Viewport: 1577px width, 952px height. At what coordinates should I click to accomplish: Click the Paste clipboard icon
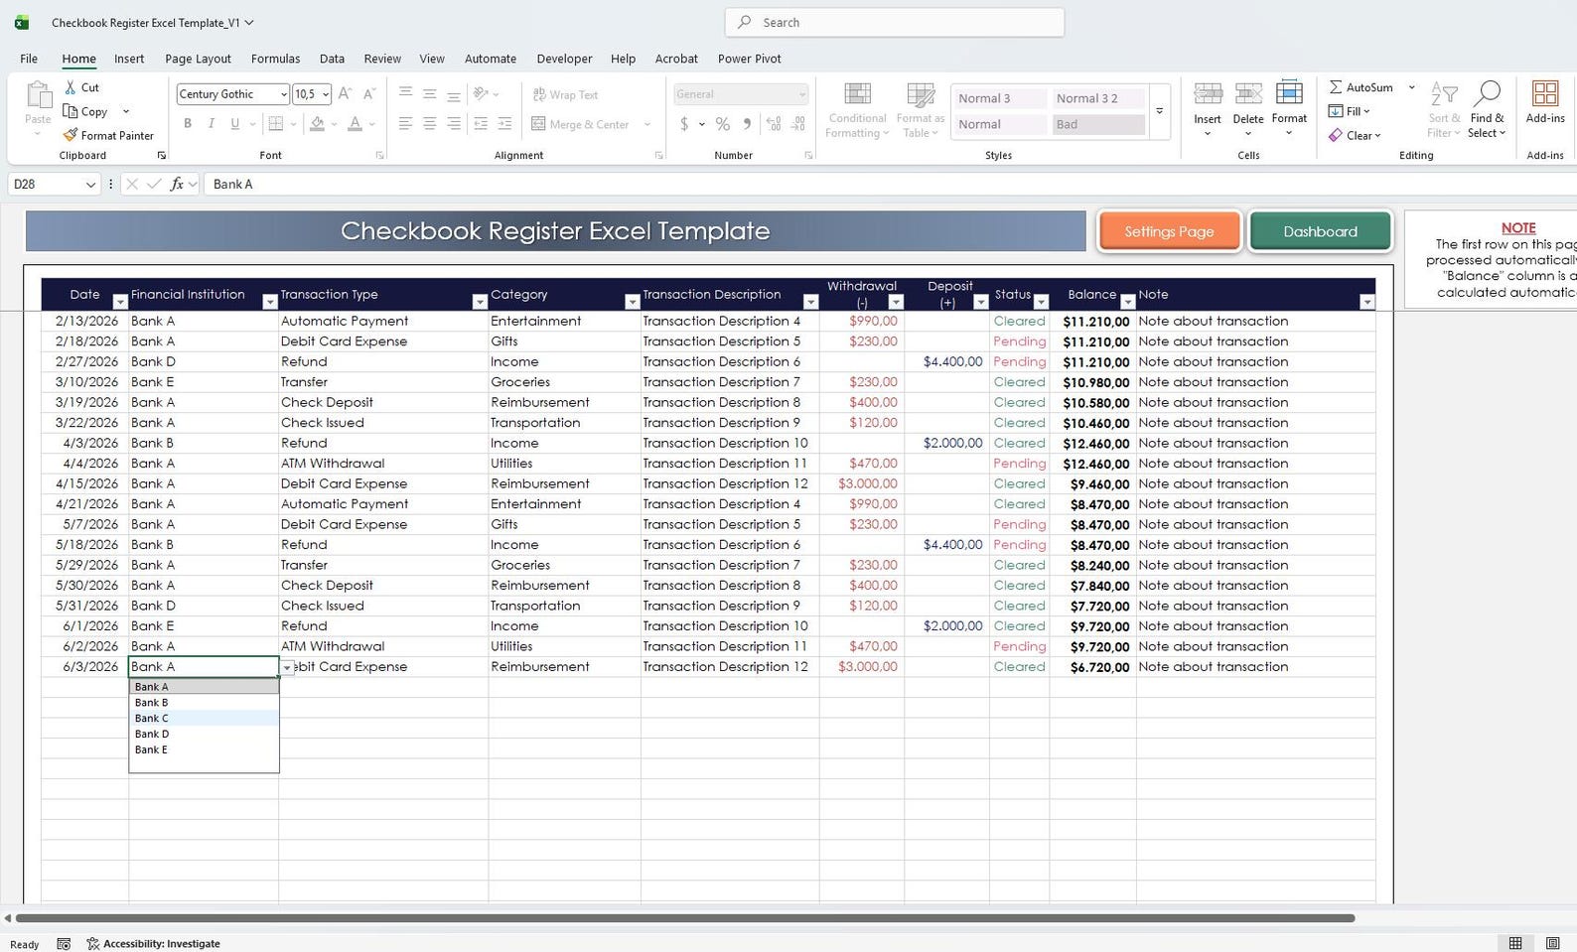(38, 96)
